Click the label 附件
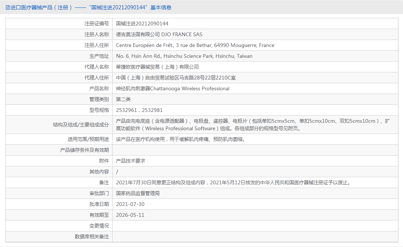 [x=104, y=161]
